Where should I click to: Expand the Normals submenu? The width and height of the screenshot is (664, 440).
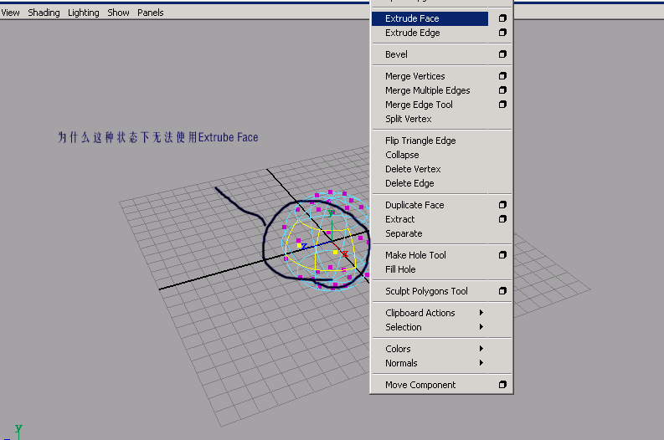point(441,363)
